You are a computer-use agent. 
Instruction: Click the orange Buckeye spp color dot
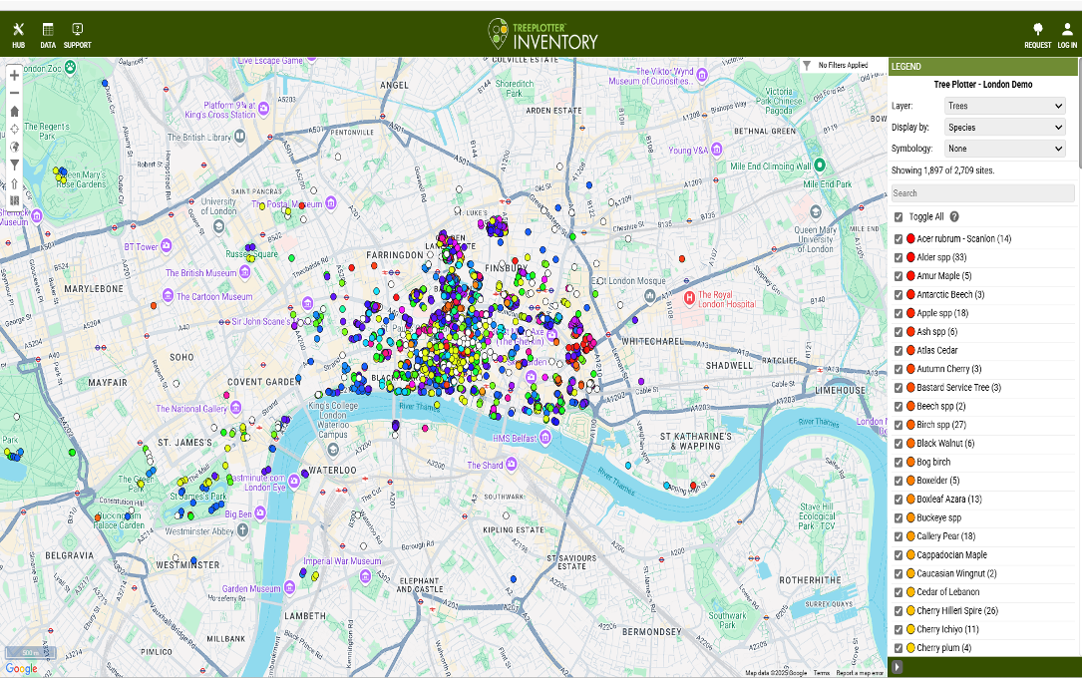click(911, 517)
